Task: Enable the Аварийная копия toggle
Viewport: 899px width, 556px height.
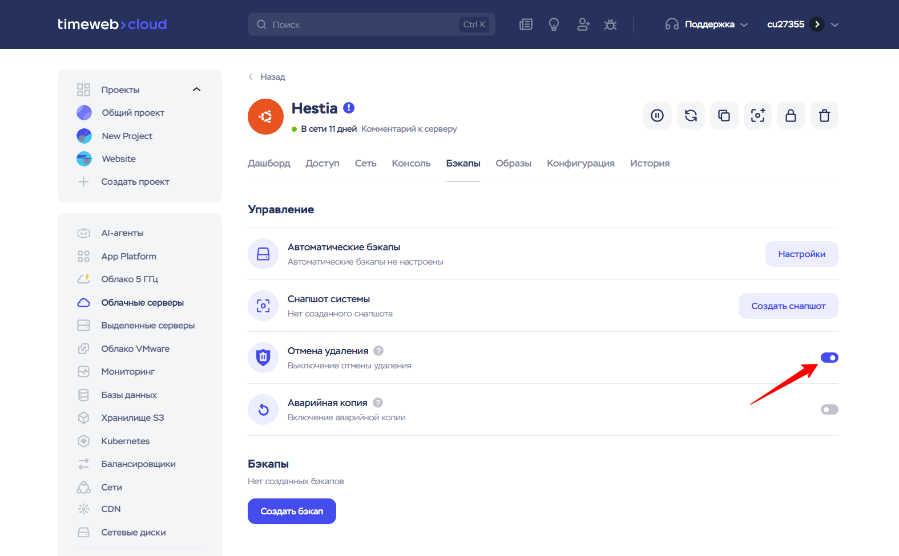Action: click(829, 409)
